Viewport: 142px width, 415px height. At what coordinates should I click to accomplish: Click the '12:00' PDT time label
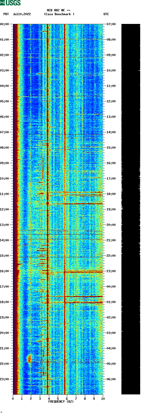pyautogui.click(x=5, y=209)
